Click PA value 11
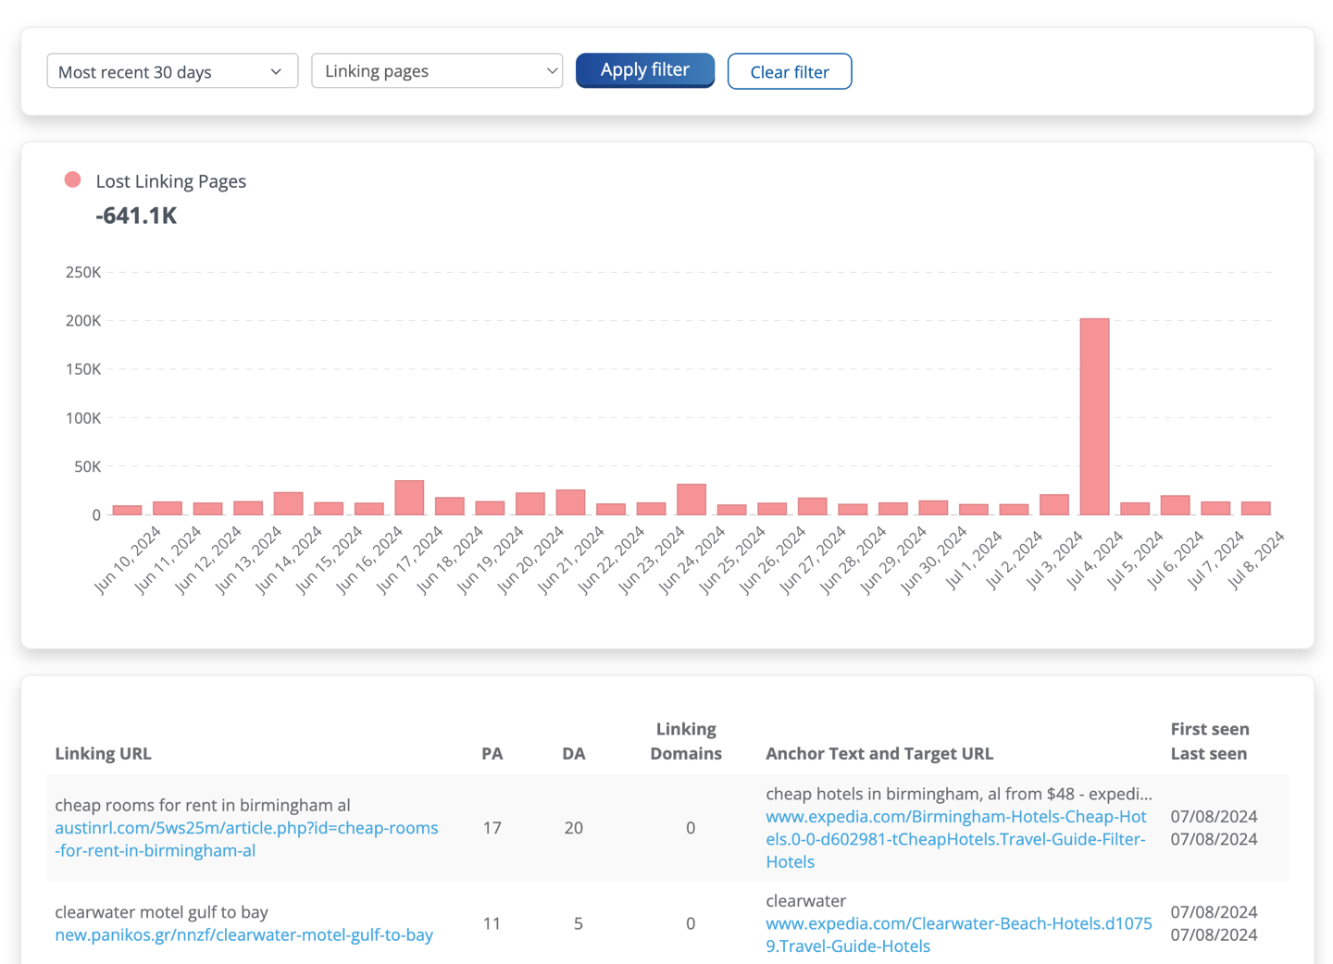 (x=492, y=923)
